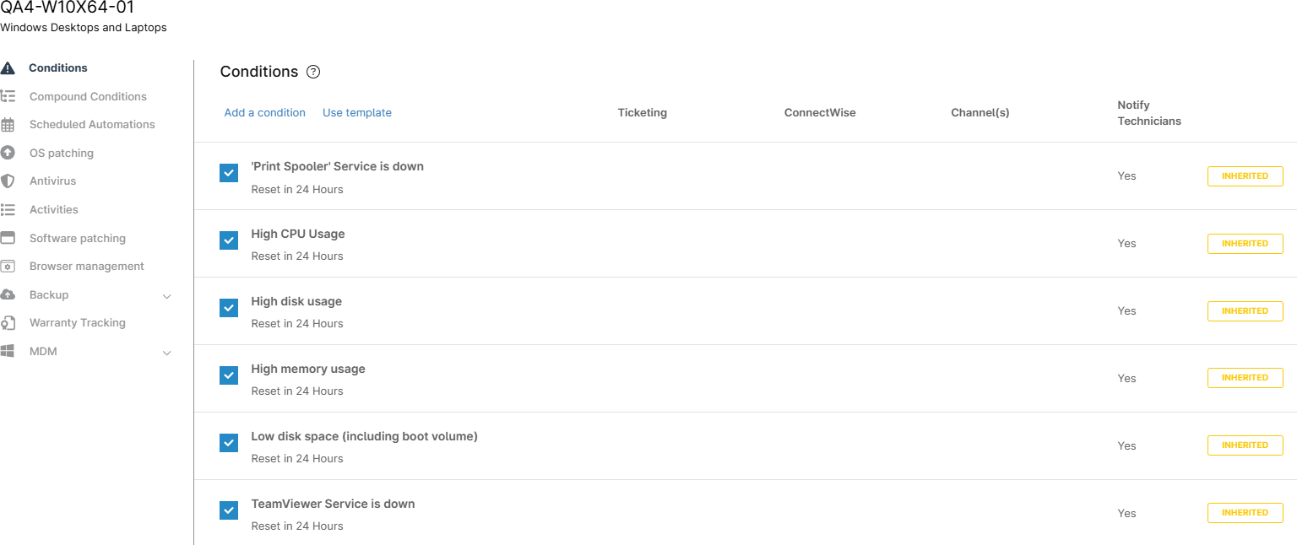The width and height of the screenshot is (1297, 545).
Task: Disable the Low disk space condition checkbox
Action: [x=229, y=443]
